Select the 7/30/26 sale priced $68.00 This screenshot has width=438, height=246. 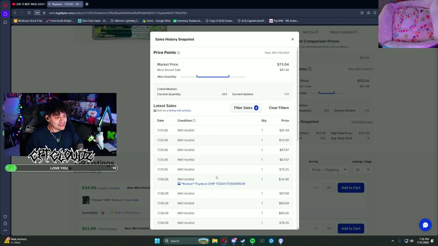point(223,213)
